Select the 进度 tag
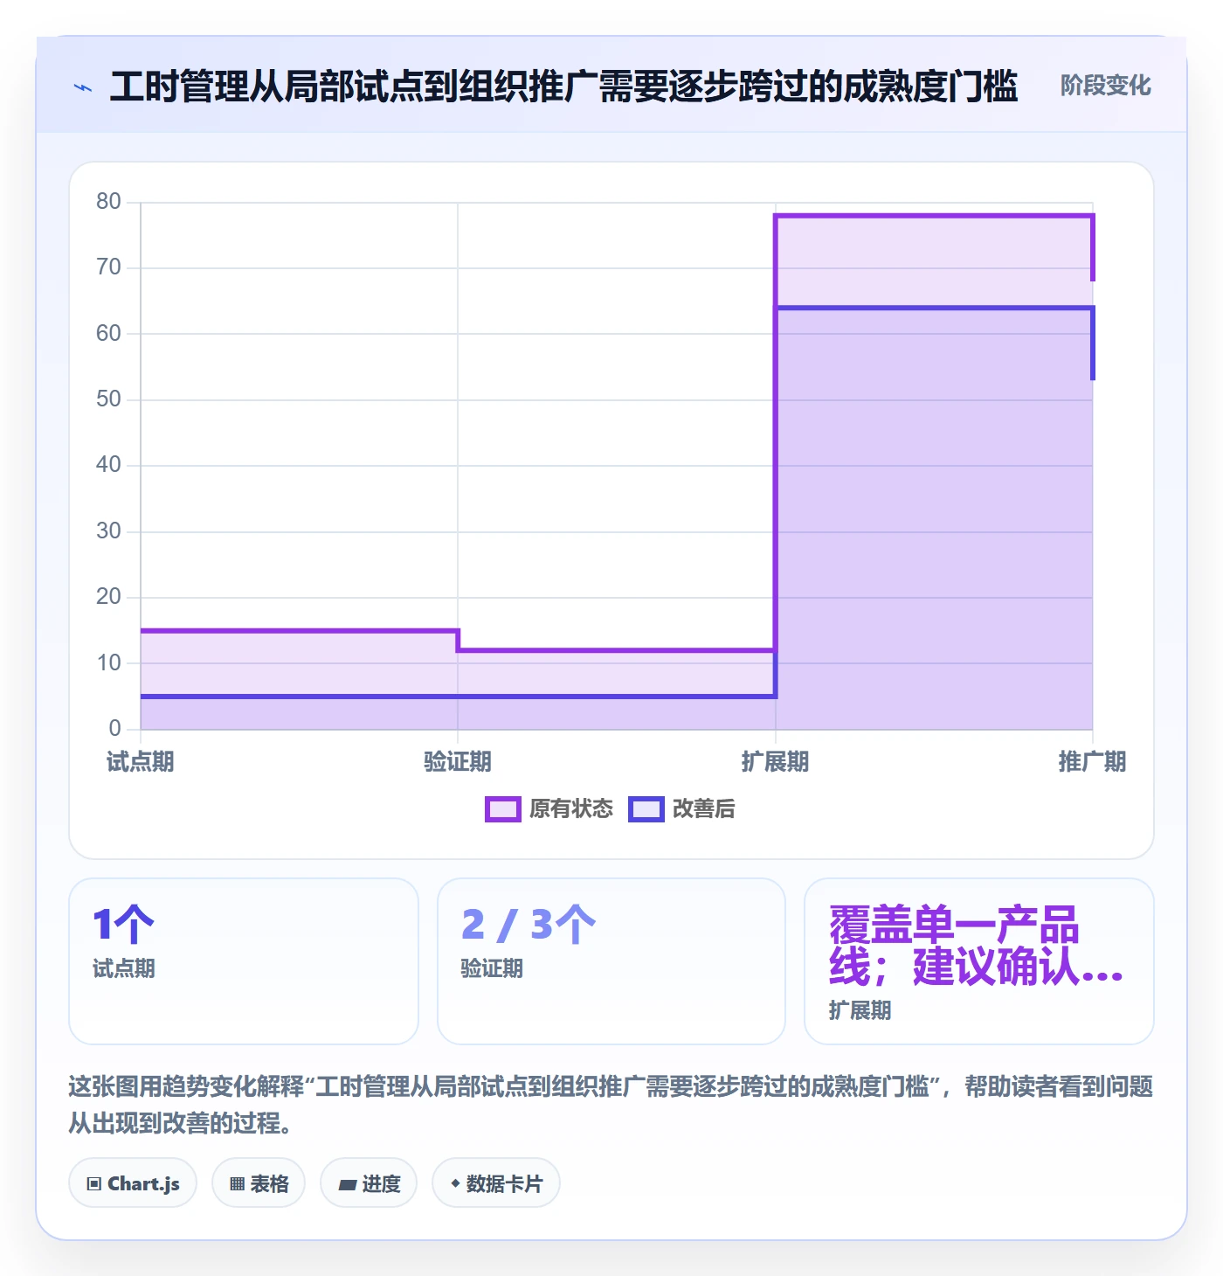Viewport: 1223px width, 1276px height. [369, 1183]
